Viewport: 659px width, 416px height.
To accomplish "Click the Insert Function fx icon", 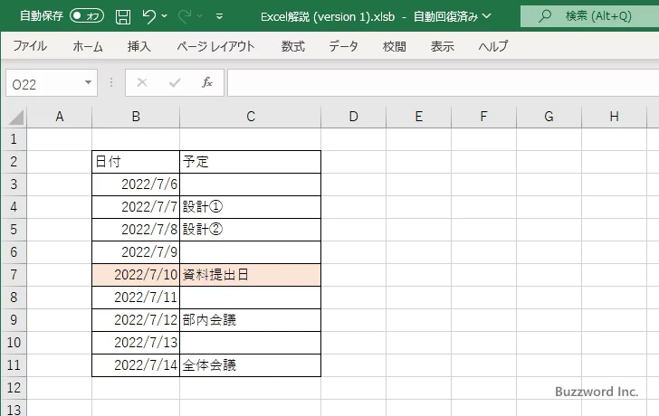I will pyautogui.click(x=207, y=82).
